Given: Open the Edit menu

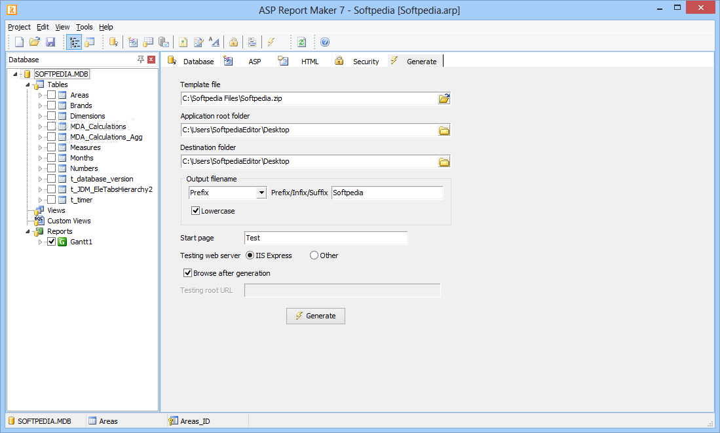Looking at the screenshot, I should pos(43,27).
